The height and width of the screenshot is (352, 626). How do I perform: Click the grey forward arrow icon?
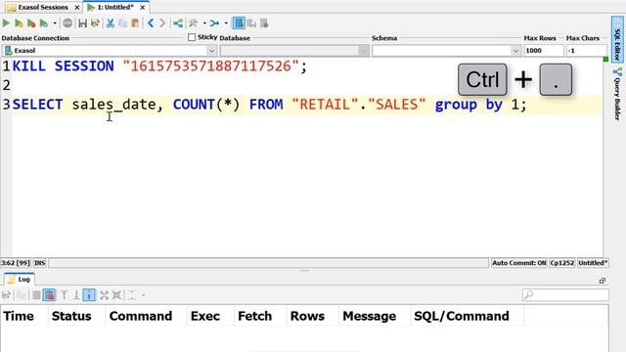(162, 23)
